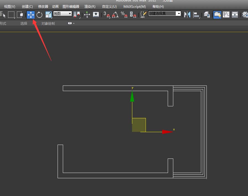
Task: Toggle the 3D Snaps button
Action: [107, 15]
